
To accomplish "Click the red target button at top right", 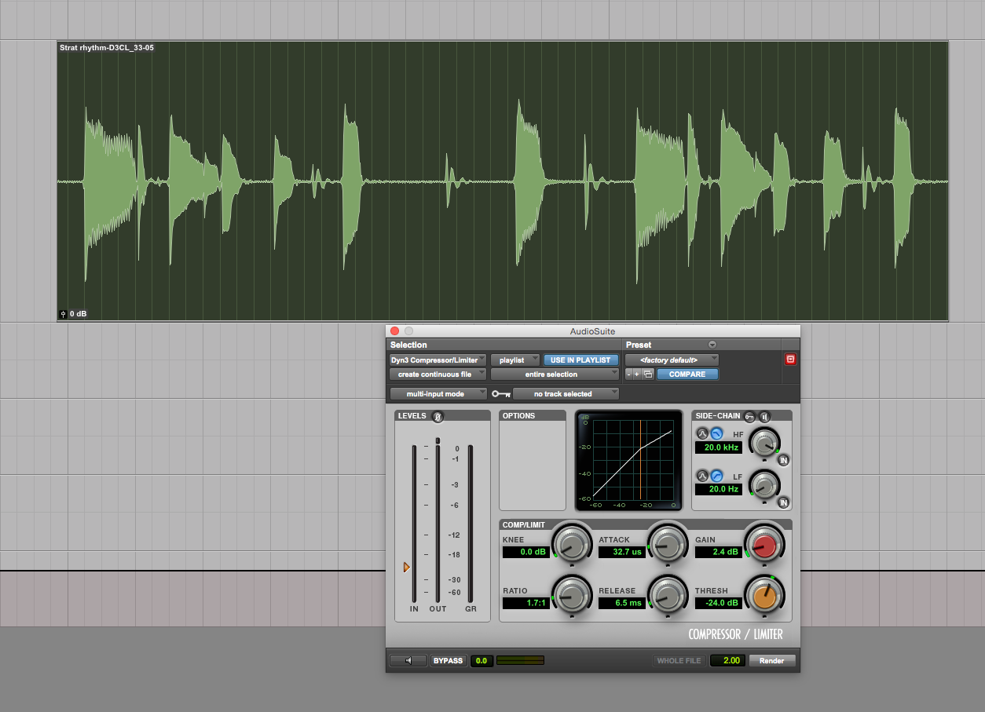I will [790, 360].
